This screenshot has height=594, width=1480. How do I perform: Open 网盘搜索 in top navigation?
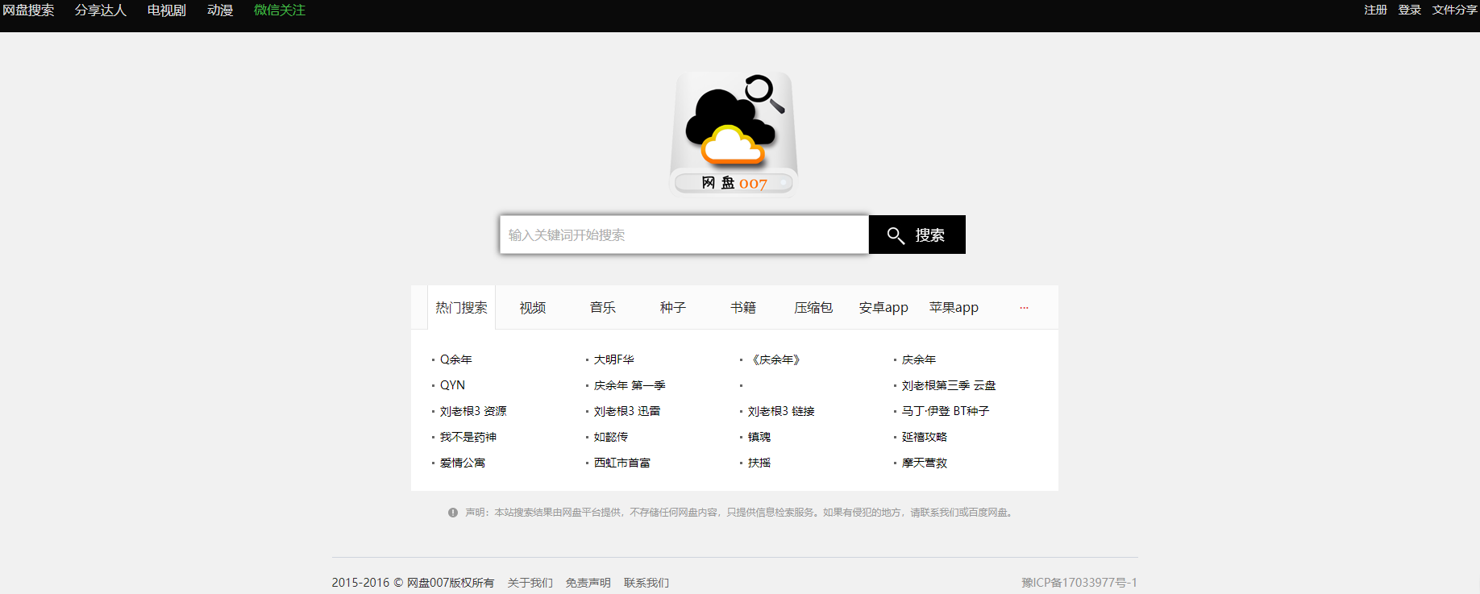(28, 10)
